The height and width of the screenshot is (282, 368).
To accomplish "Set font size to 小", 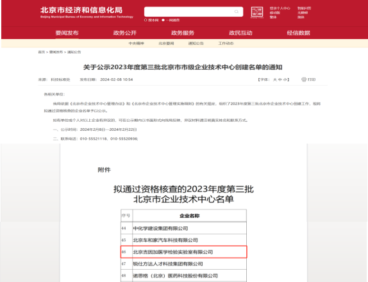I will coord(285,79).
